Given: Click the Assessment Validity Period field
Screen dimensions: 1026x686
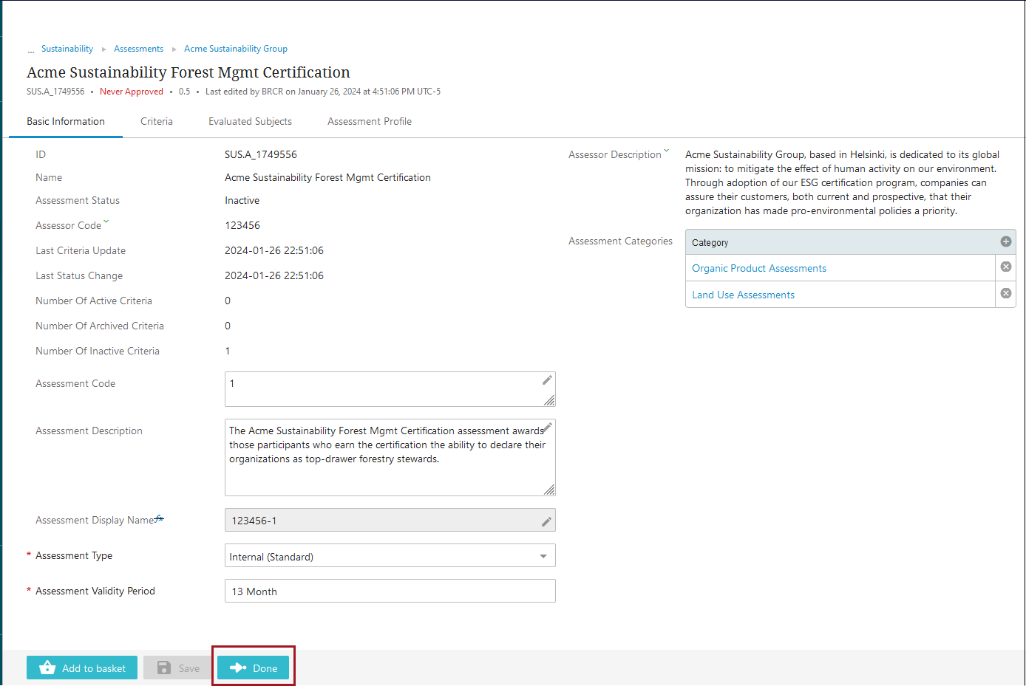Looking at the screenshot, I should pyautogui.click(x=390, y=591).
